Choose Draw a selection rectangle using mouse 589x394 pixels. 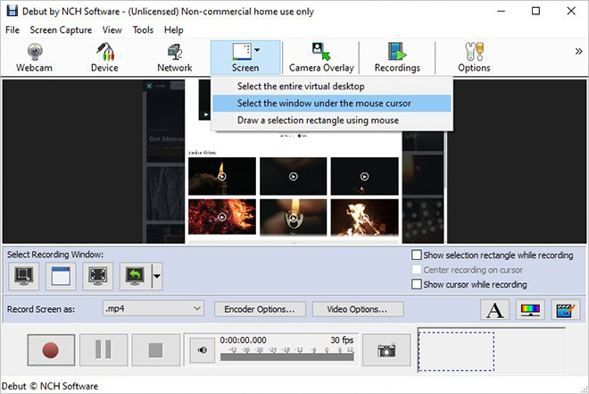pos(332,121)
